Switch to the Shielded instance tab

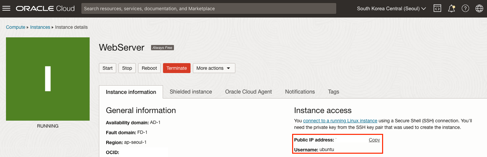[x=191, y=92]
